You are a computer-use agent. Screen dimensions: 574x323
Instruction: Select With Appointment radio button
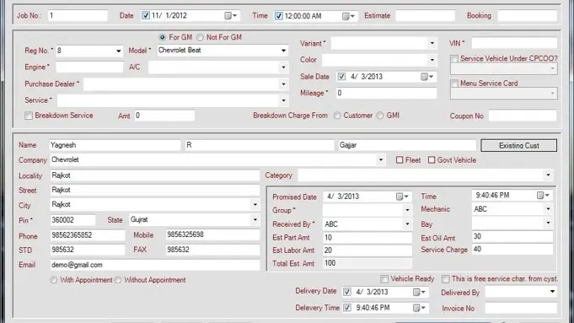[54, 280]
